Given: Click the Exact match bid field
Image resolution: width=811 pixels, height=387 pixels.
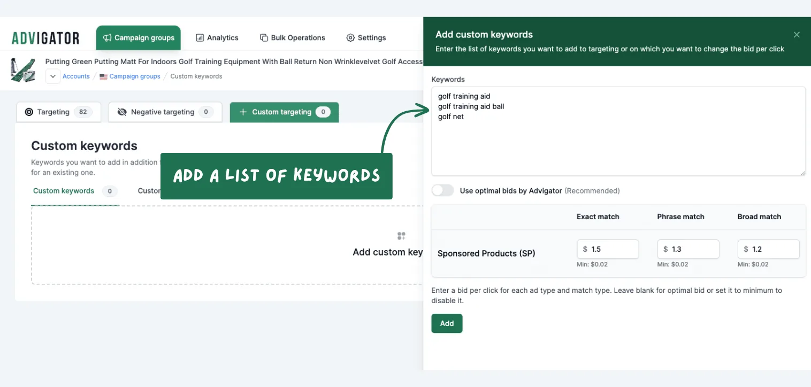Looking at the screenshot, I should (608, 249).
